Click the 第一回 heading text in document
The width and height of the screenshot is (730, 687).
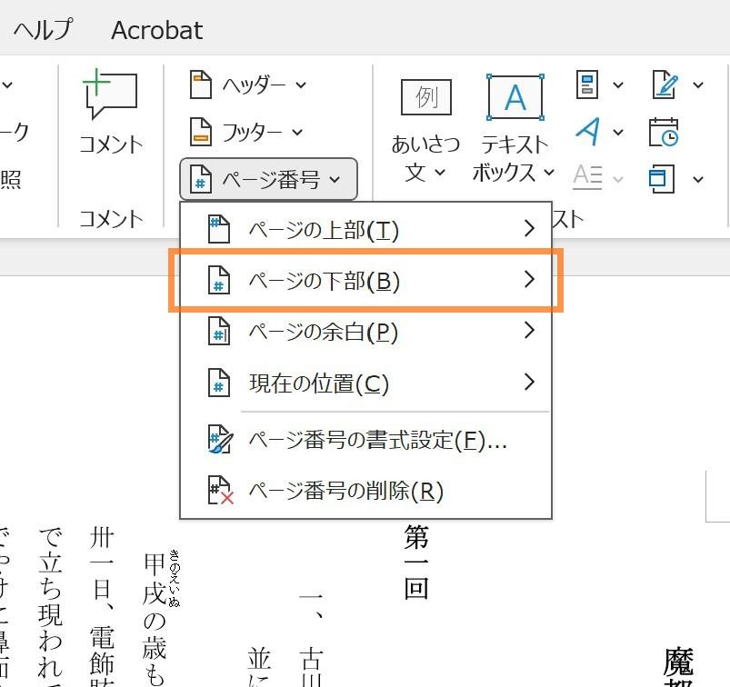tap(416, 563)
